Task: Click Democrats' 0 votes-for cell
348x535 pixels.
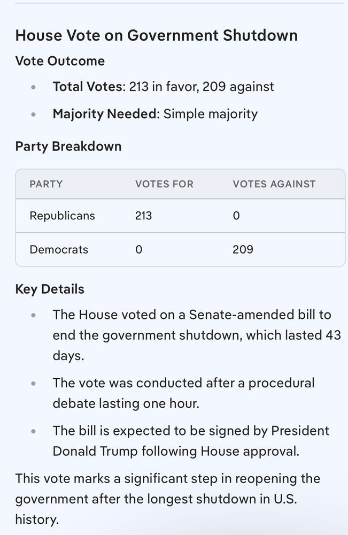Action: pos(139,249)
